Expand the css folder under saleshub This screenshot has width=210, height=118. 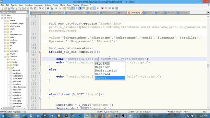(8, 59)
